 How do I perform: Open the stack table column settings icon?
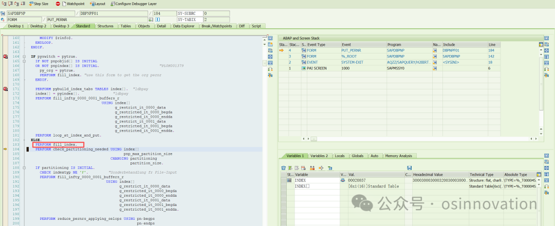[x=541, y=45]
